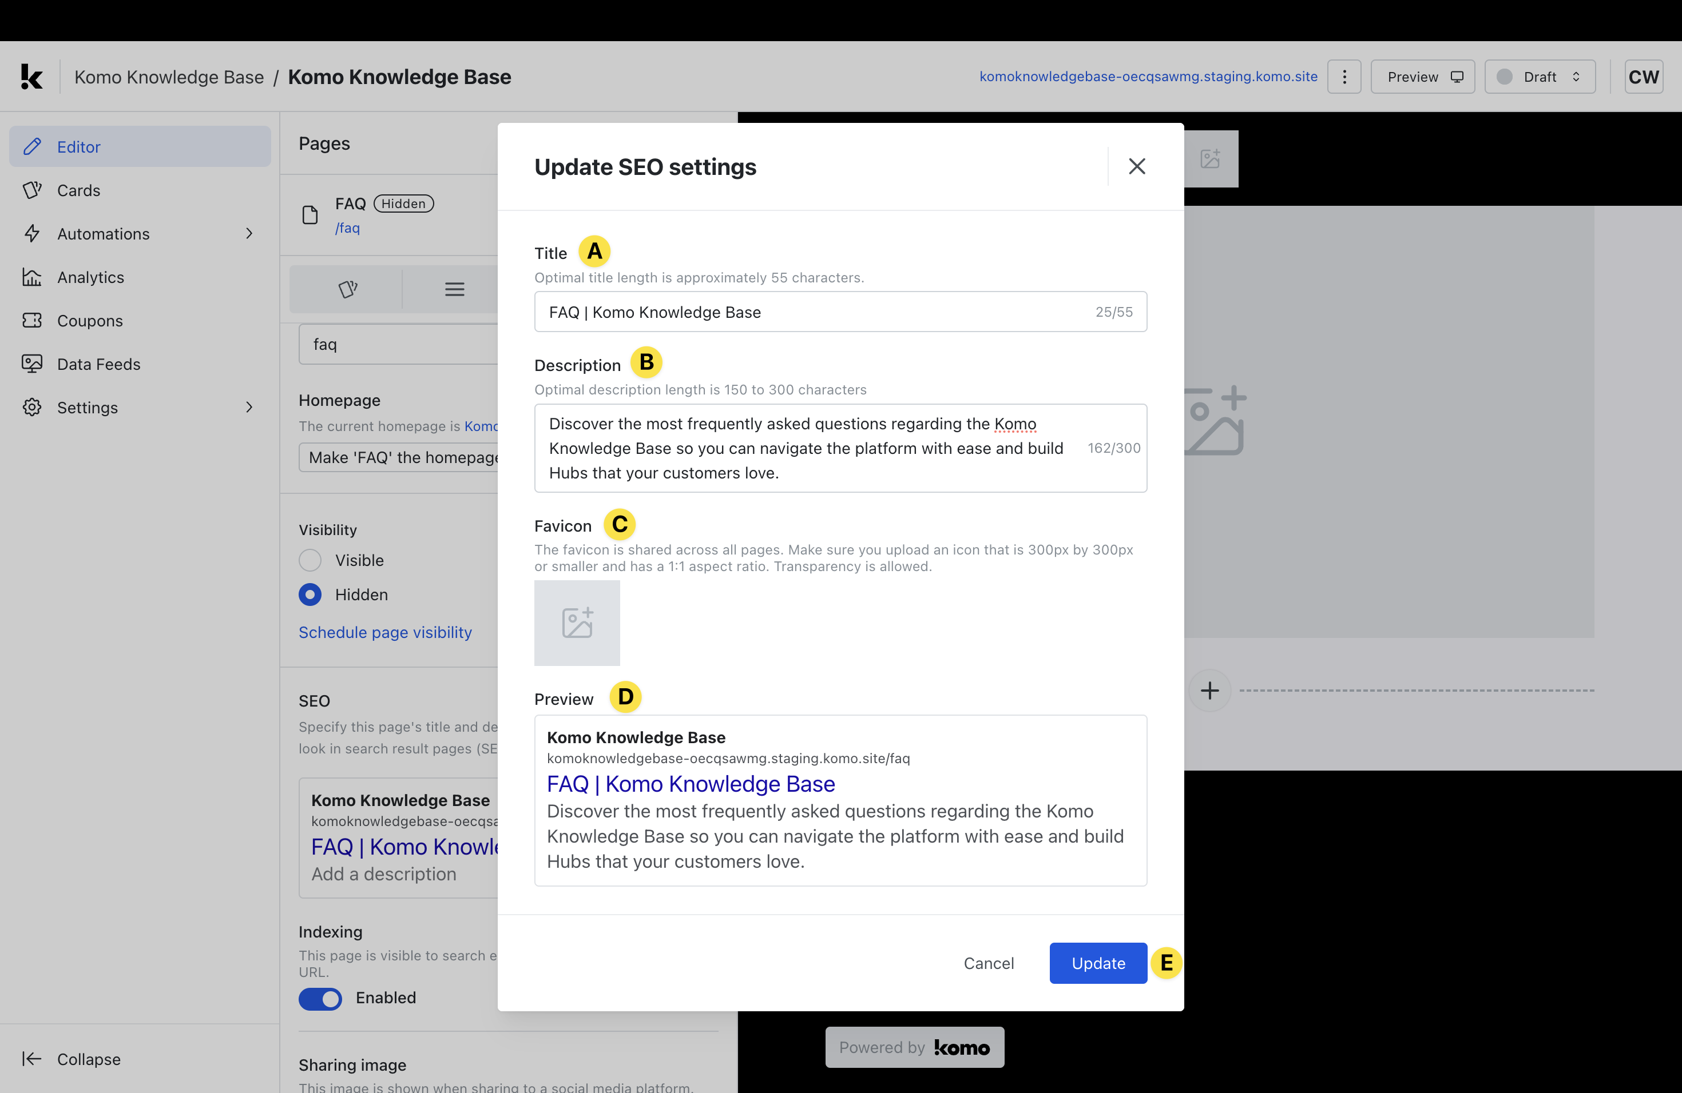Click the Komo logo icon
The width and height of the screenshot is (1682, 1093).
pyautogui.click(x=31, y=76)
